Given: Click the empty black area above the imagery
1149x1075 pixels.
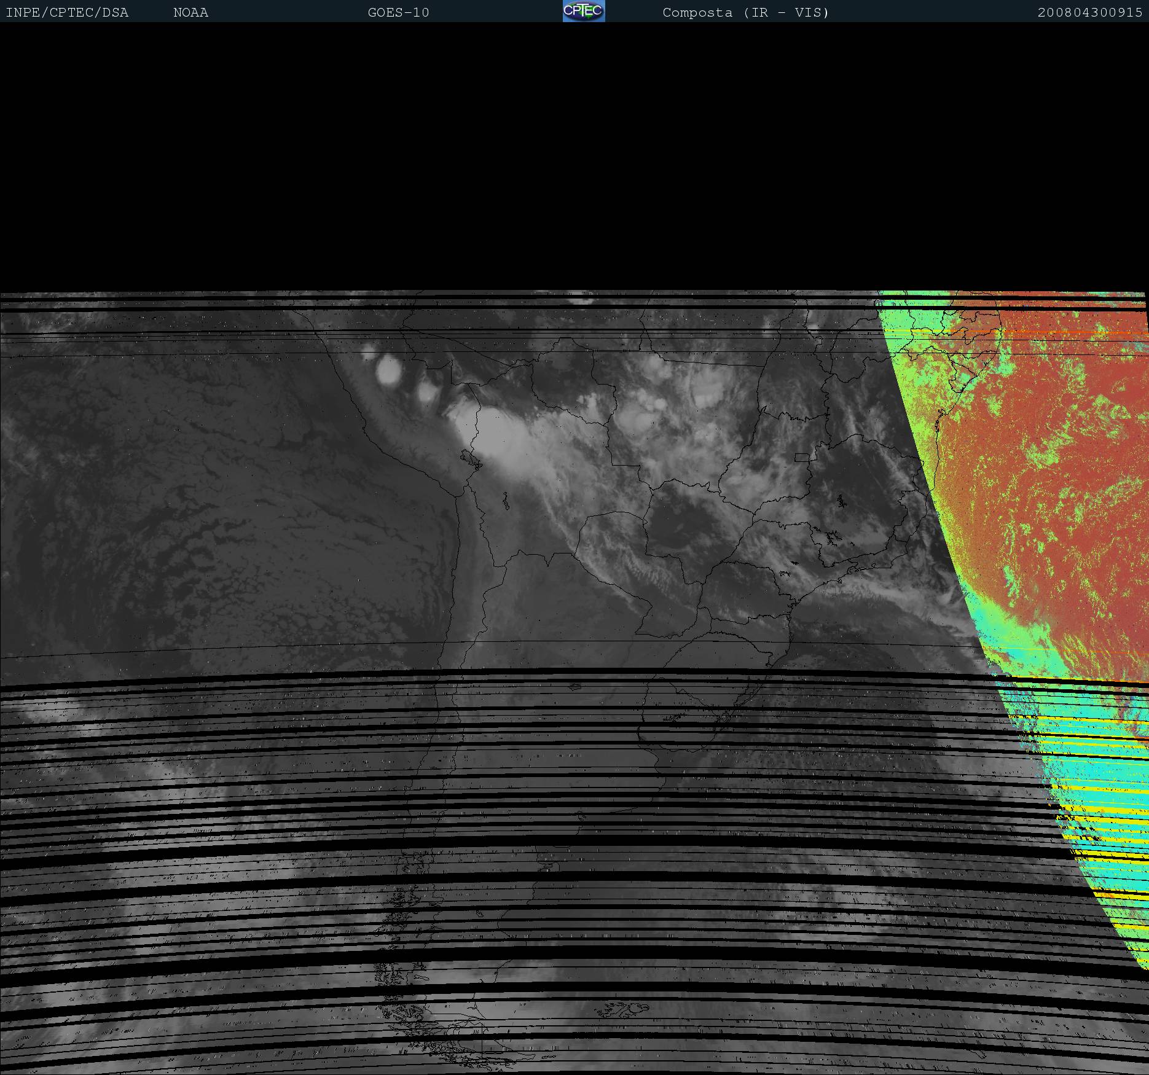Looking at the screenshot, I should 574,157.
